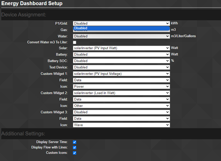Click the kWh unit label
Screen dimensions: 221x161
click(x=174, y=23)
